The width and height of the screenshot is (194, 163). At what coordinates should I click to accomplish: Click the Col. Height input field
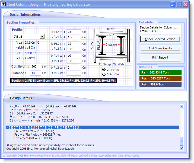(35, 67)
